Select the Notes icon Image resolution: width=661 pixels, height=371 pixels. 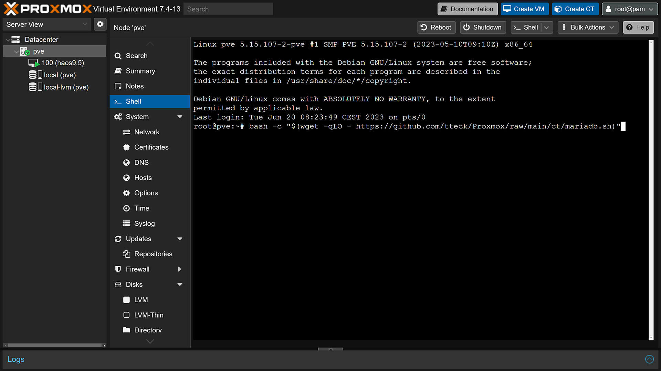[118, 86]
